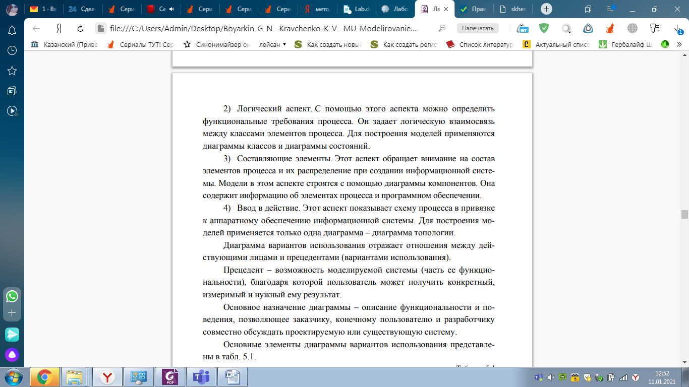Open Microsoft Teams from taskbar
Viewport: 689px width, 387px height.
click(201, 376)
